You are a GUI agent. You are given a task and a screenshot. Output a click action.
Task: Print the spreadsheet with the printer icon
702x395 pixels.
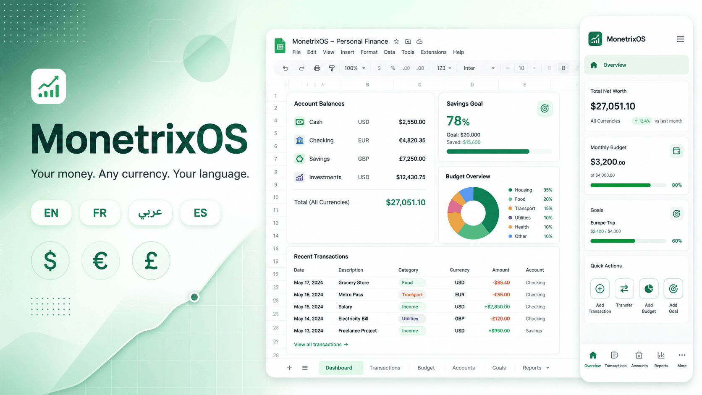click(x=317, y=68)
